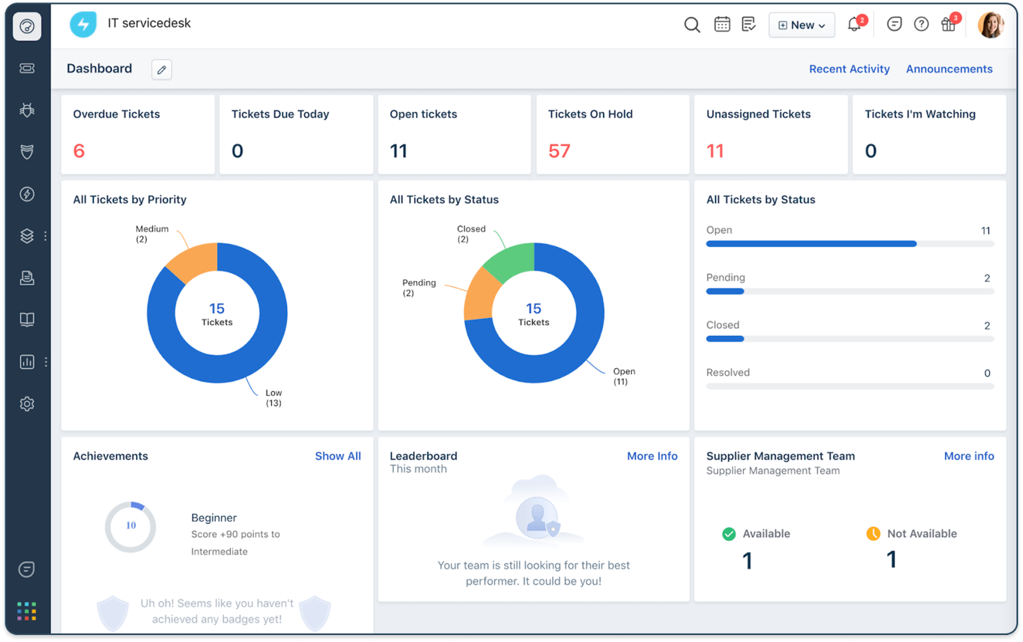Expand the options beside the Analytics sidebar icon

click(46, 361)
